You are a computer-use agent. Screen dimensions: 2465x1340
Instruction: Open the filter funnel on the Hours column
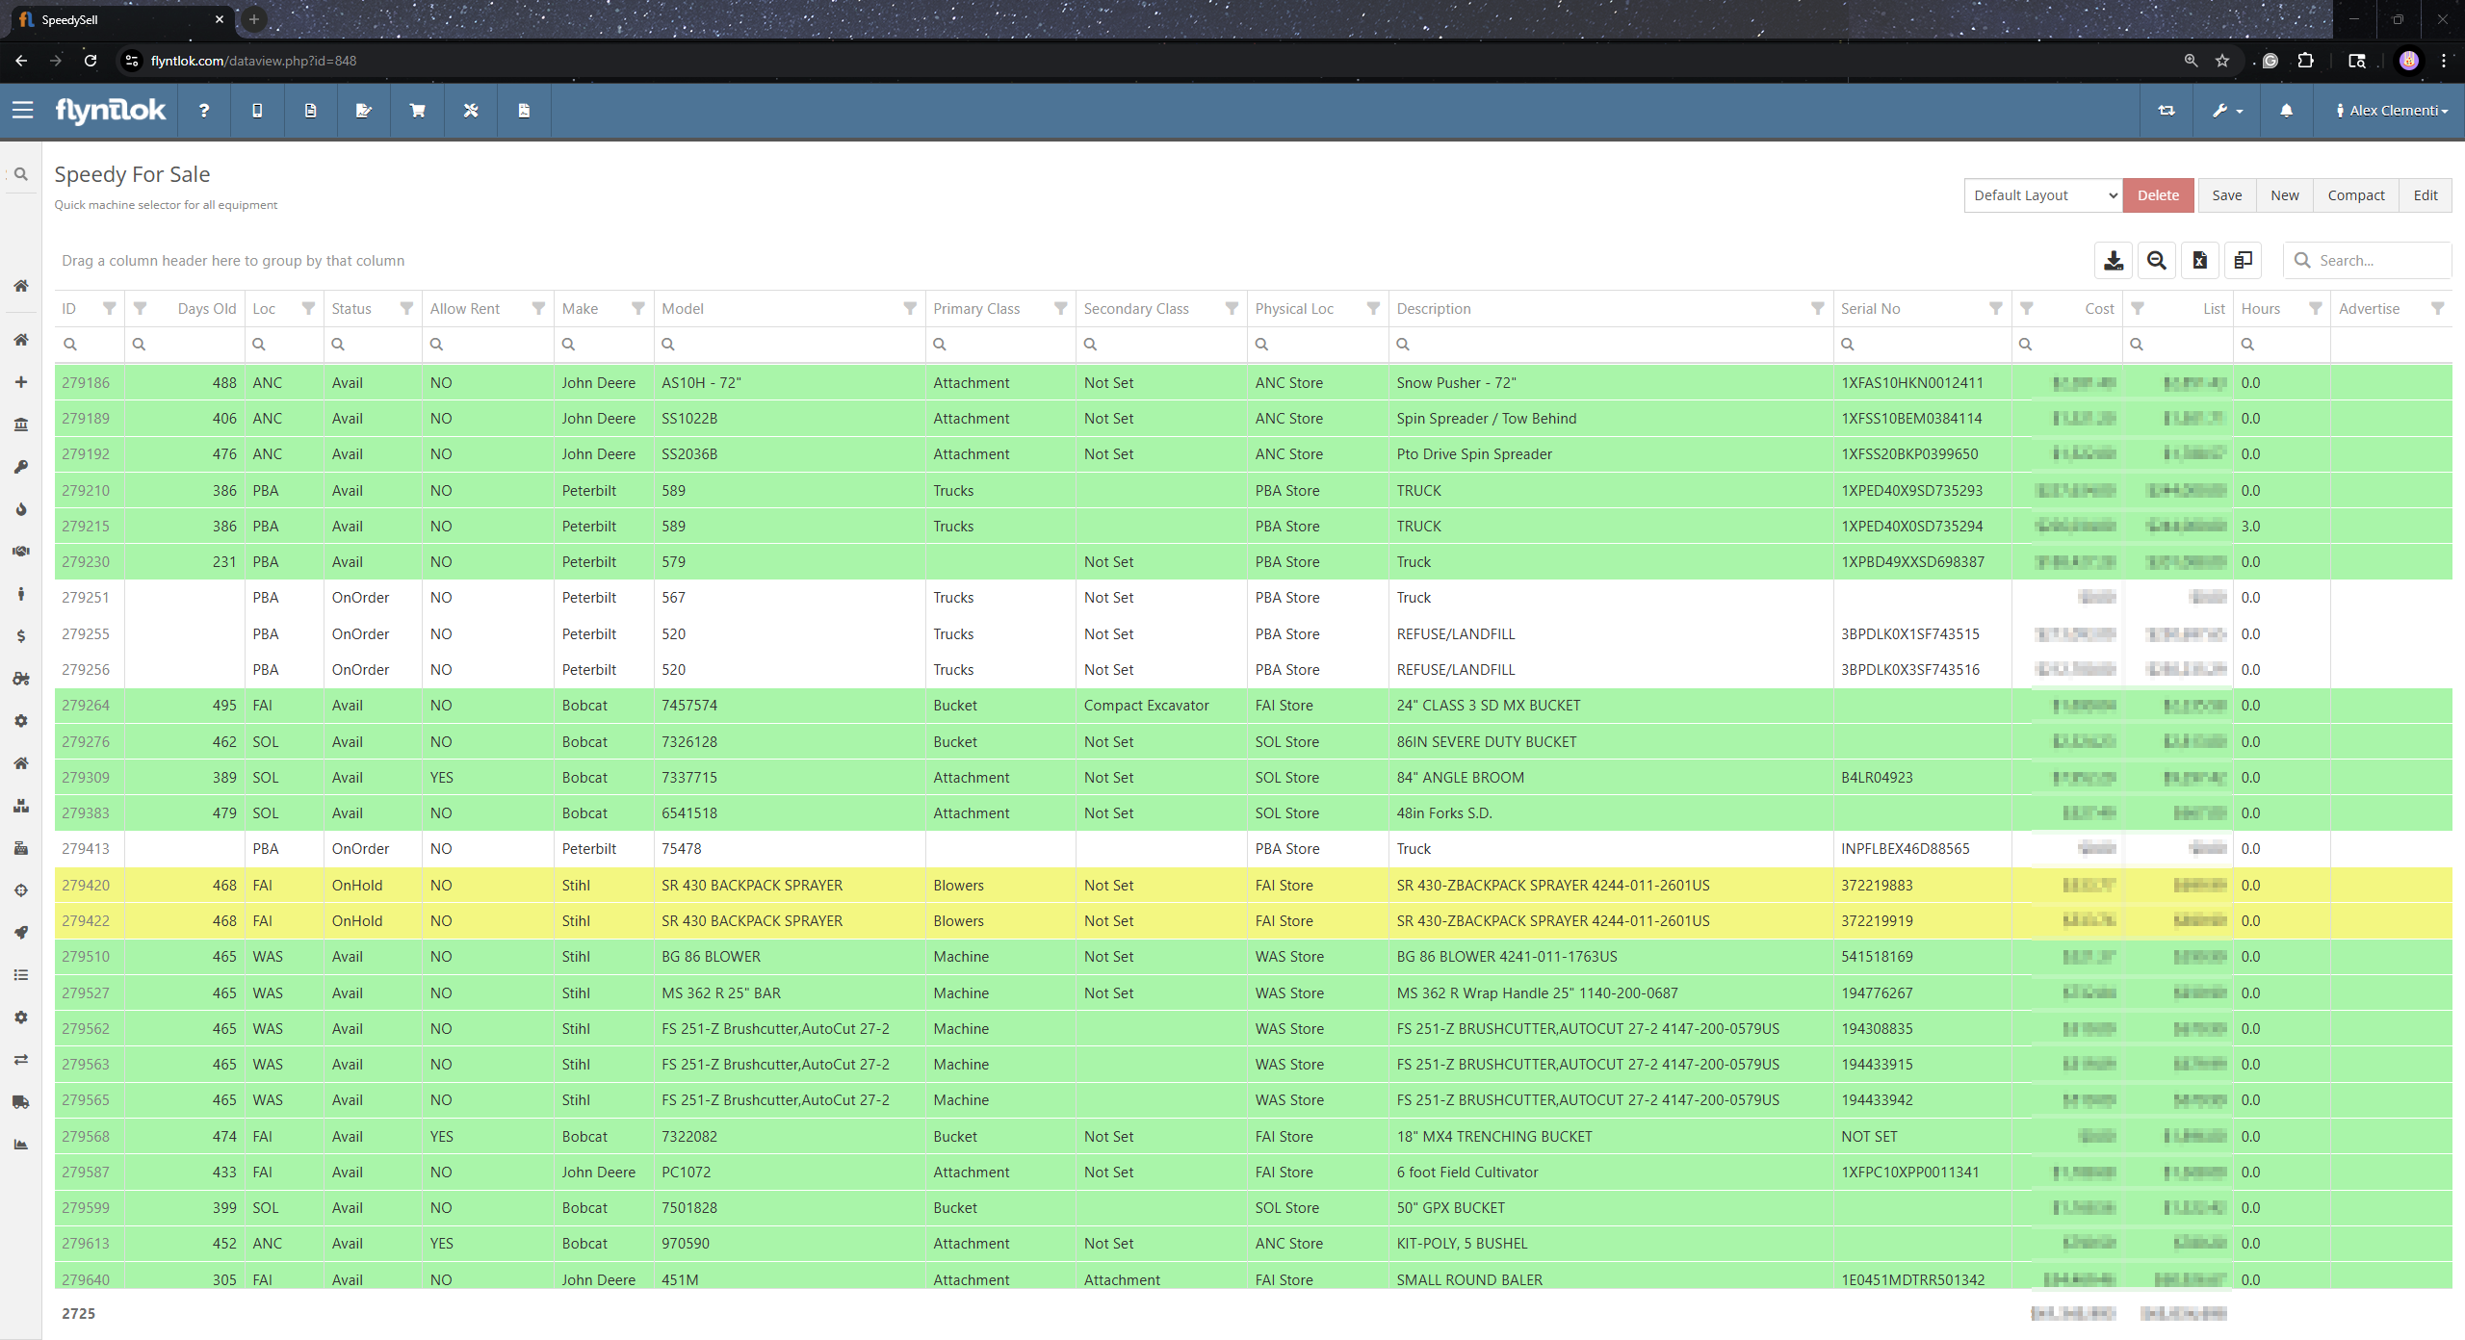coord(2315,308)
